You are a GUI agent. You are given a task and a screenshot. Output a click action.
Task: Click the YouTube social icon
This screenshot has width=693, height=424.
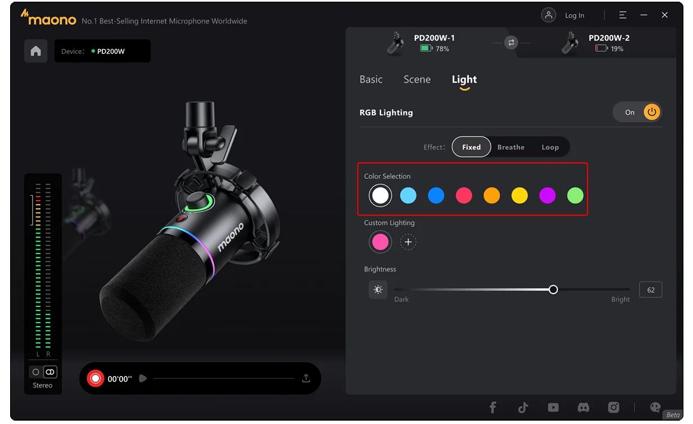pyautogui.click(x=553, y=407)
